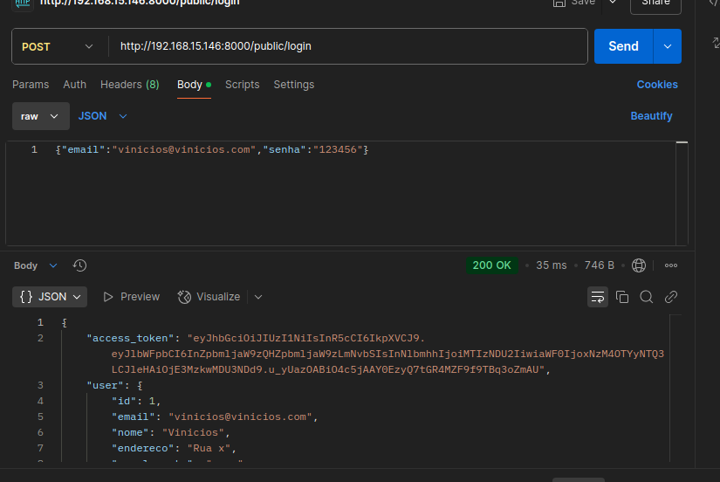Open the response Body dropdown

tap(36, 265)
